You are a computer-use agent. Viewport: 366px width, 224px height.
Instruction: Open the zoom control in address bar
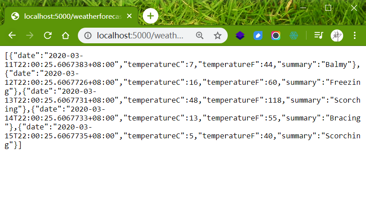200,36
